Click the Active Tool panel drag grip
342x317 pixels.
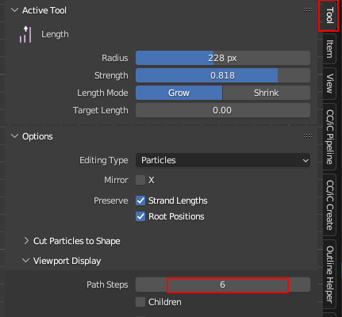[308, 10]
